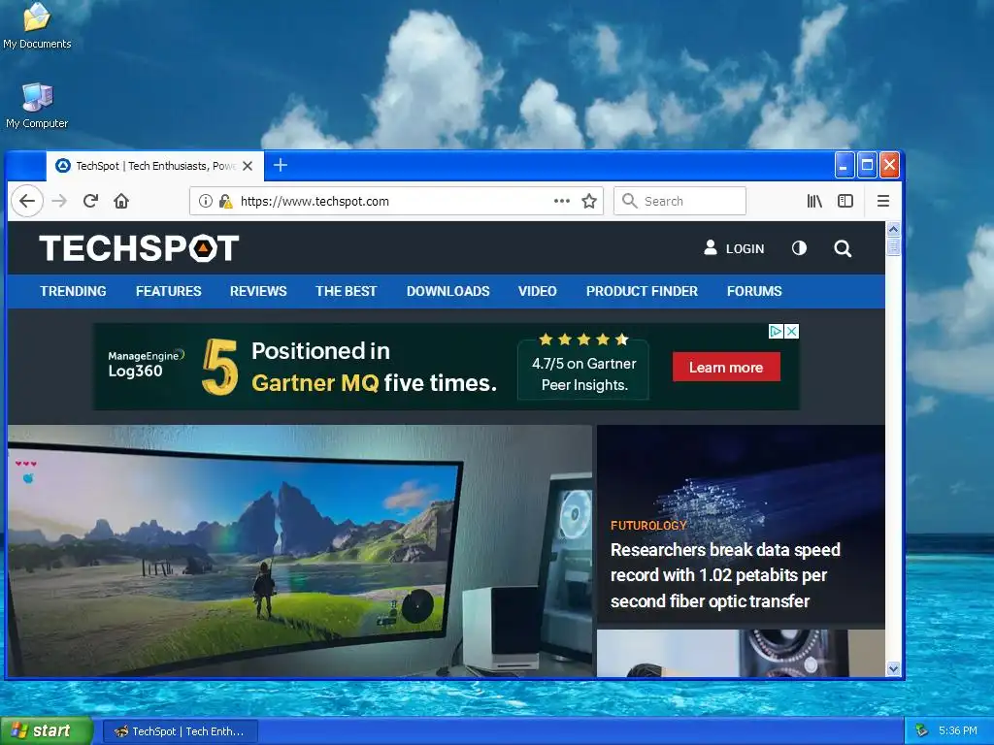
Task: Close the TechSpot tab
Action: (x=248, y=166)
